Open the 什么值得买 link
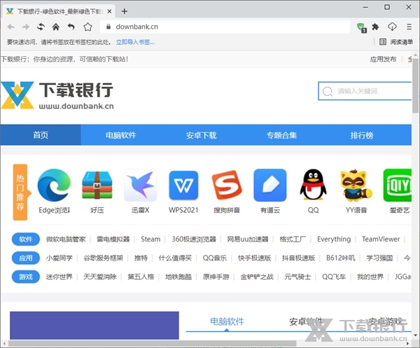 click(175, 258)
